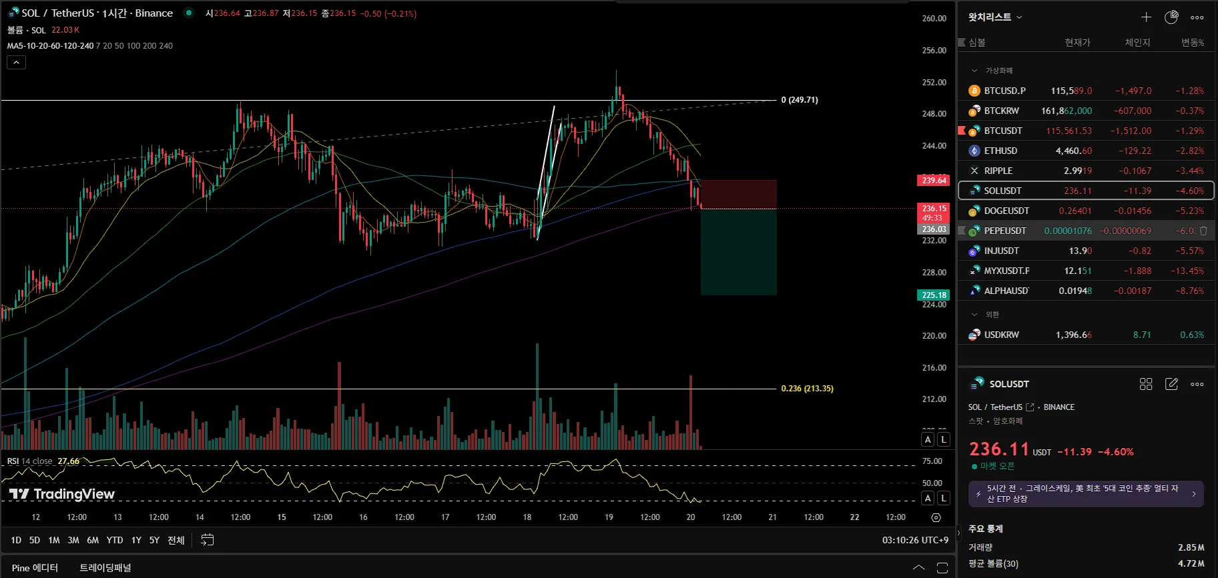Open the 왓치리스트 dropdown
The height and width of the screenshot is (578, 1218).
(995, 17)
